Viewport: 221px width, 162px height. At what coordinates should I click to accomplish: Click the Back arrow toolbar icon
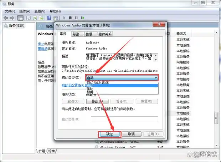point(6,18)
